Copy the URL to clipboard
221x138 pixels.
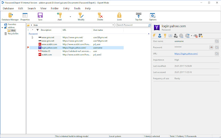point(217,54)
